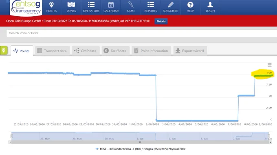
Task: Switch to the Tariff data tab
Action: (116, 51)
